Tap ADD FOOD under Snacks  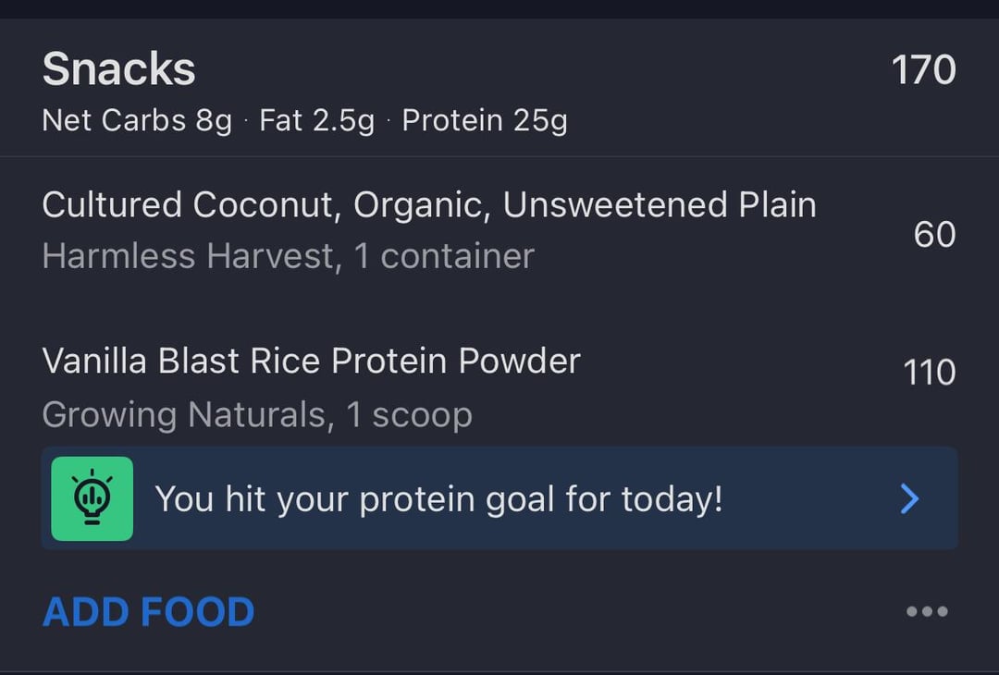(x=148, y=612)
